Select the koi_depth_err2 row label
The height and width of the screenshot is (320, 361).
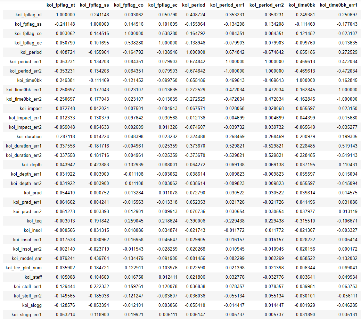coord(26,184)
